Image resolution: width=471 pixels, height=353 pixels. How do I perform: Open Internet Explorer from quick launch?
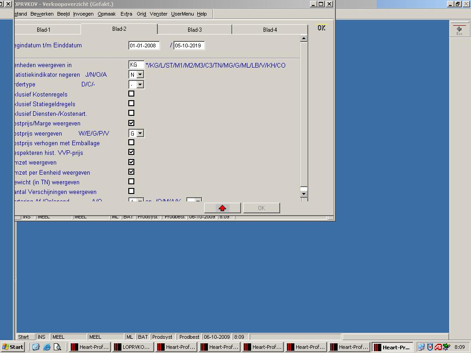(x=46, y=347)
